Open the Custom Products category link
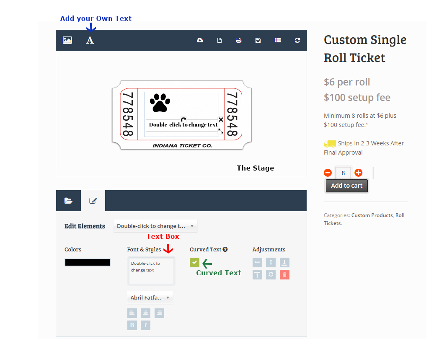The image size is (439, 362). (372, 215)
